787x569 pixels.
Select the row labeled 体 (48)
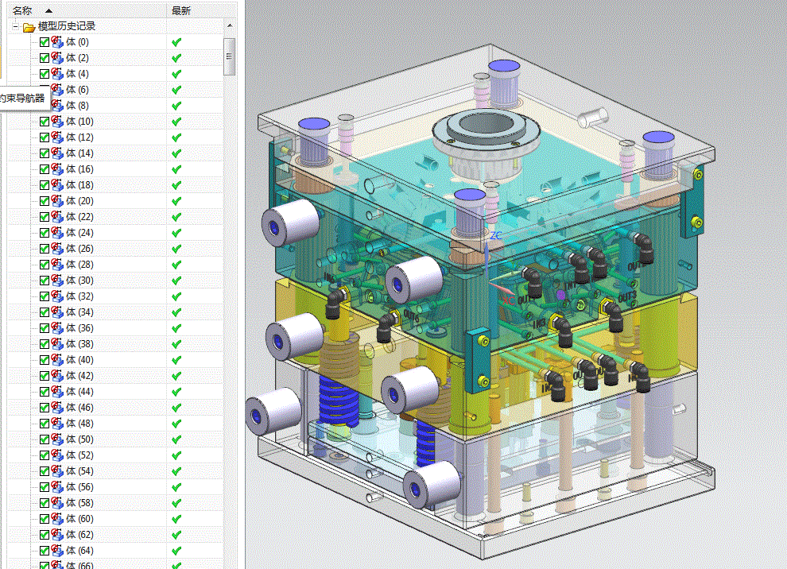pos(115,424)
